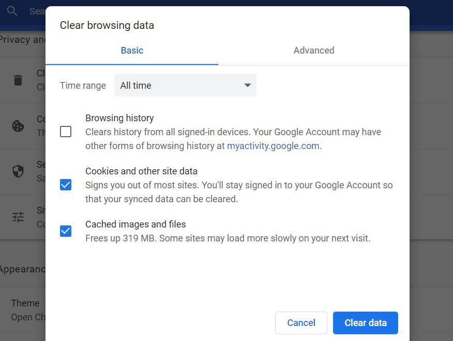Image resolution: width=453 pixels, height=341 pixels.
Task: Uncheck the Cached images and files checkbox
Action: [66, 231]
